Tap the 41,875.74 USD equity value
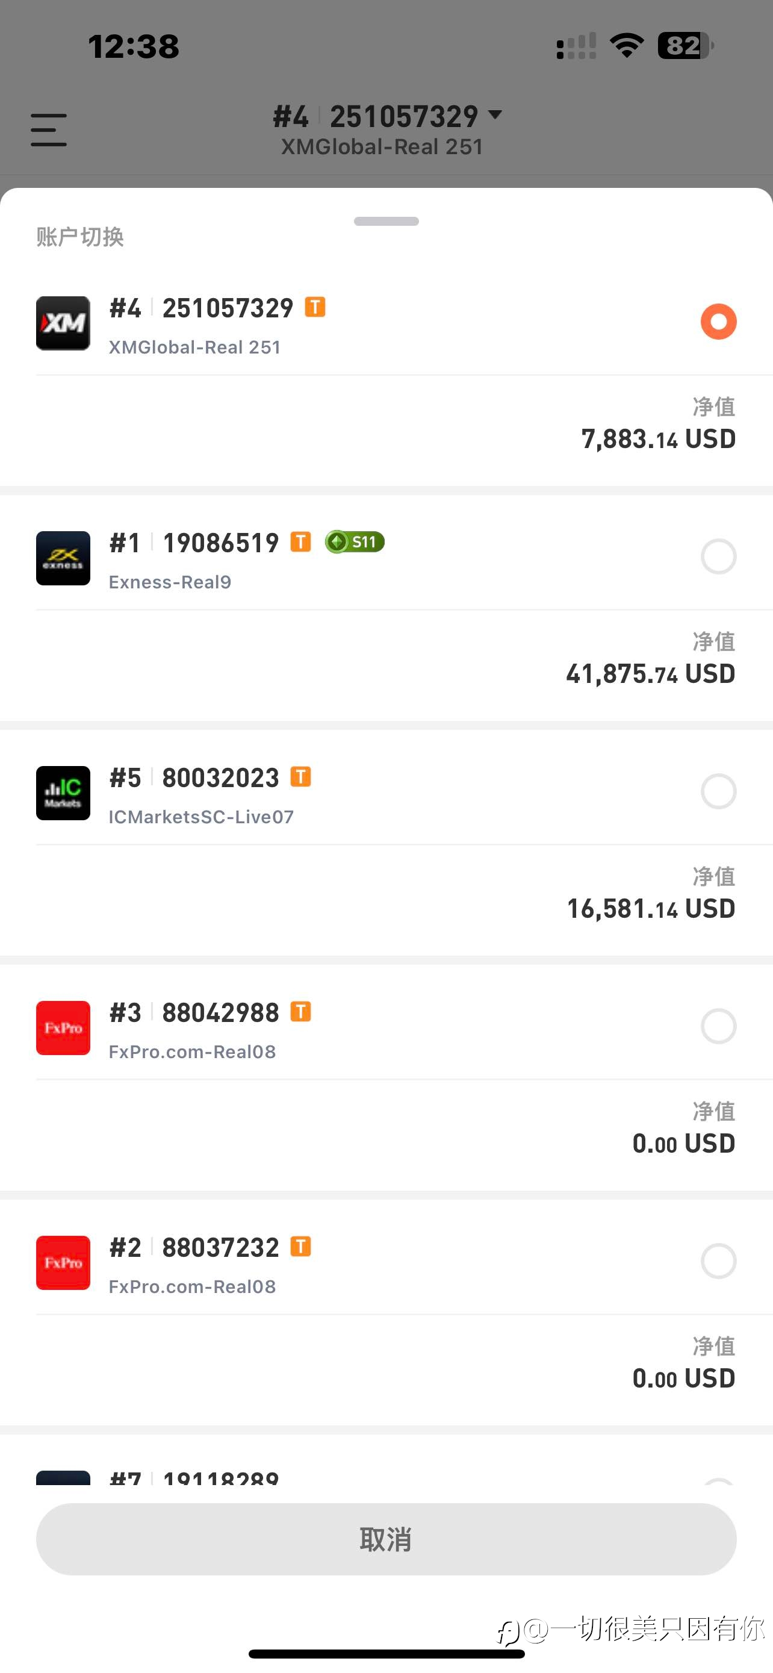Viewport: 773px width, 1673px height. [x=650, y=674]
